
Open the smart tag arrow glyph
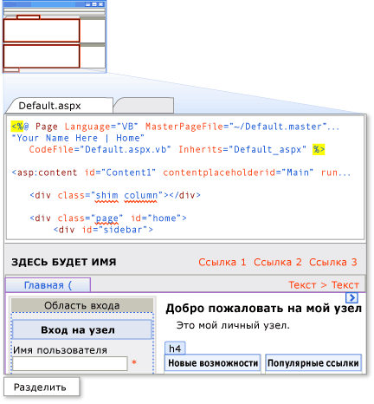click(x=351, y=297)
